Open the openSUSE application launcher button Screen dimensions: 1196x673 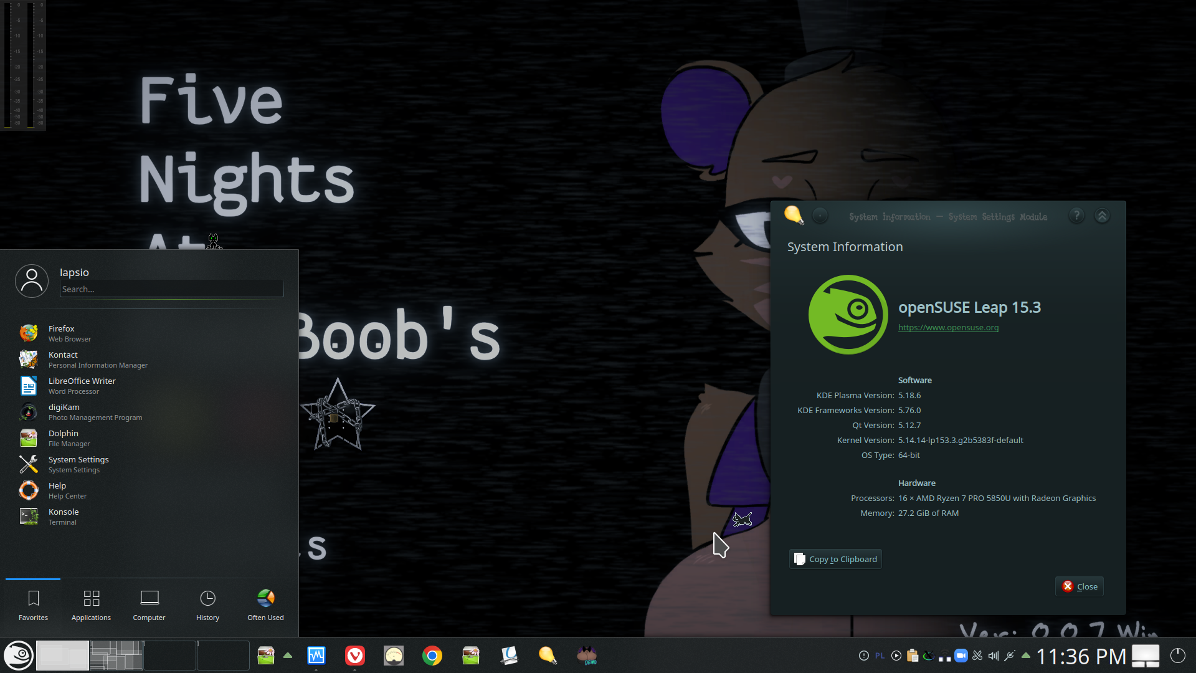point(19,656)
